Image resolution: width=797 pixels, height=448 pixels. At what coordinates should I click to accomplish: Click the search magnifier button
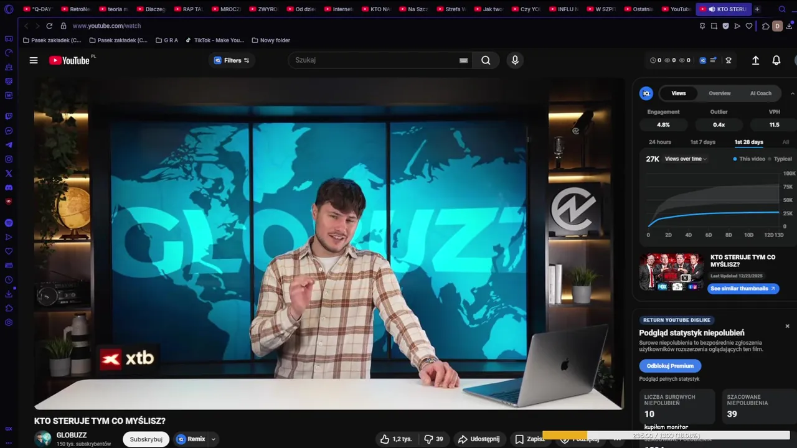point(486,60)
